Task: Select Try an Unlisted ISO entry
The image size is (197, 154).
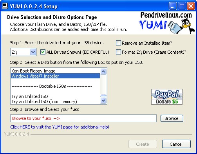Action: [55, 96]
